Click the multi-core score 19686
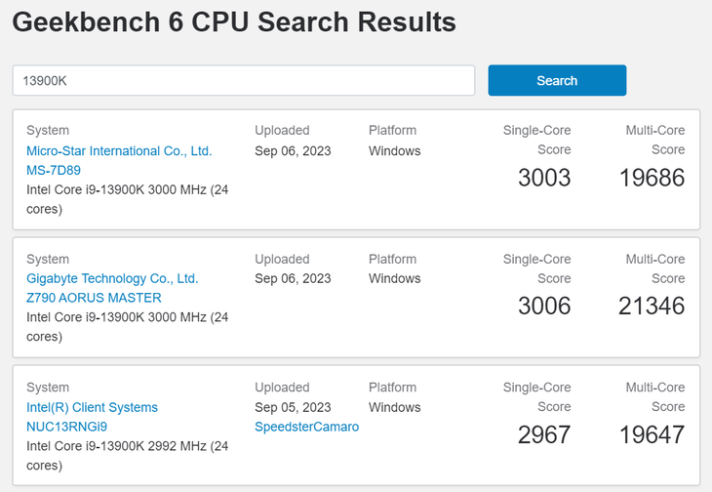The width and height of the screenshot is (712, 492). tap(652, 177)
